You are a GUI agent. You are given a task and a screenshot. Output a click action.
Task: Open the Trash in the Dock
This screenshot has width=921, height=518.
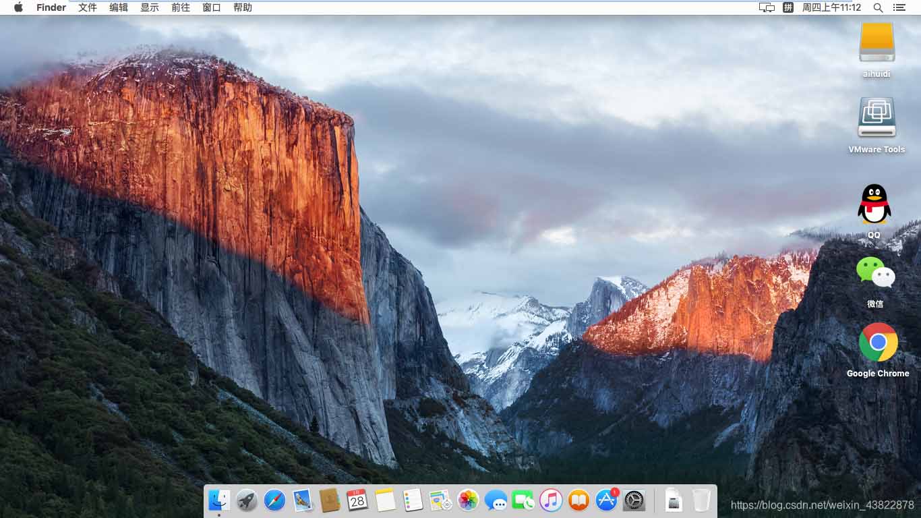click(701, 500)
